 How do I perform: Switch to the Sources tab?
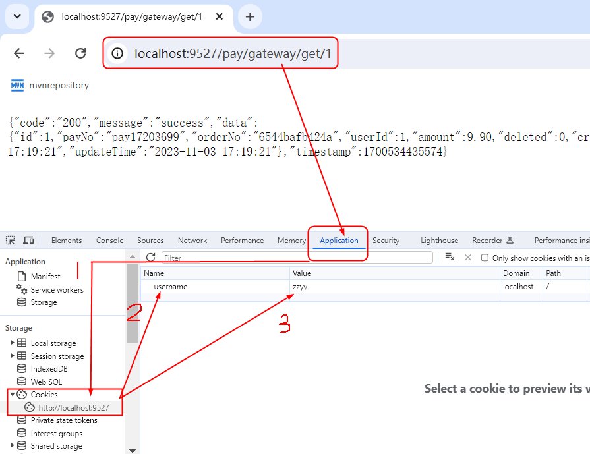(x=150, y=241)
